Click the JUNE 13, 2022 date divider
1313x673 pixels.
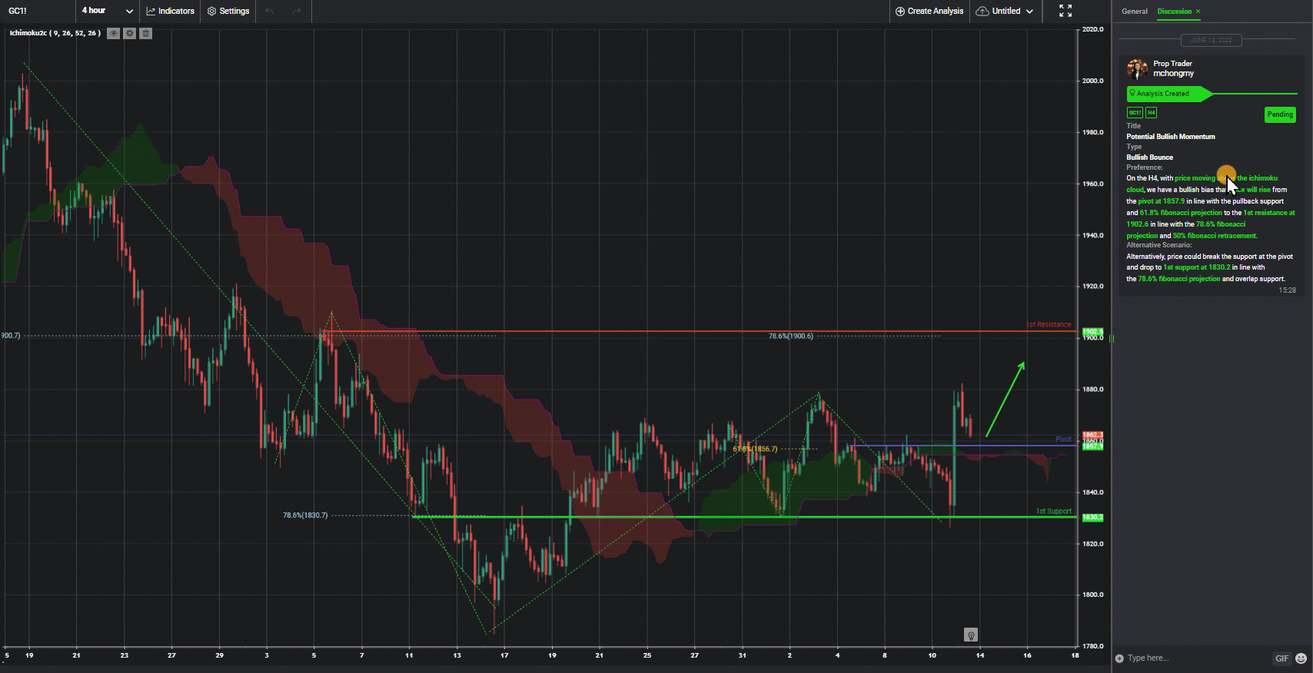[x=1211, y=40]
